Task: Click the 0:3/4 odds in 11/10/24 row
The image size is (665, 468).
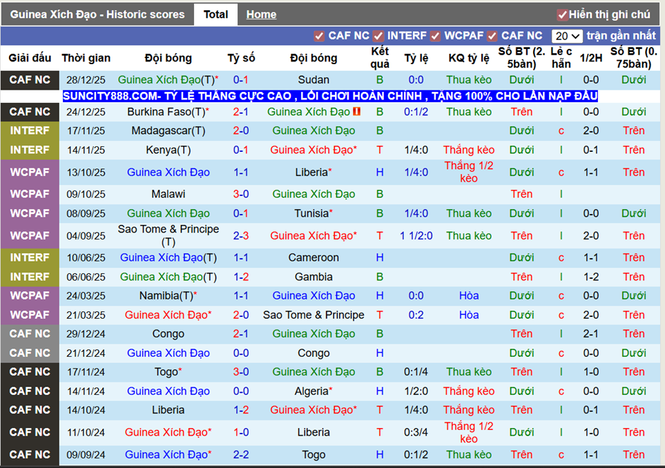Action: pos(416,432)
